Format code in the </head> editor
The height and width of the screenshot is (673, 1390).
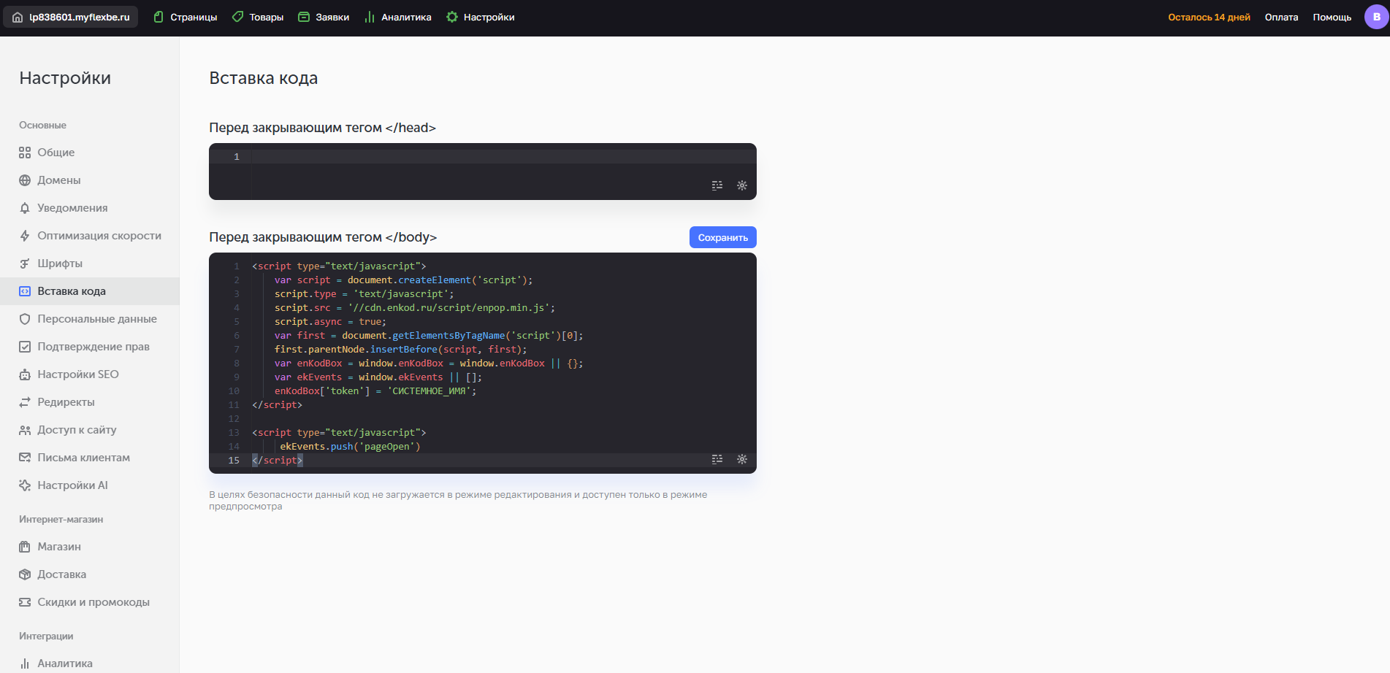point(717,185)
